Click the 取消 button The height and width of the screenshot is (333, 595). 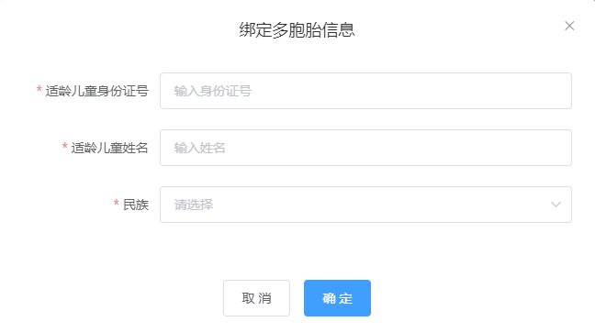click(256, 298)
